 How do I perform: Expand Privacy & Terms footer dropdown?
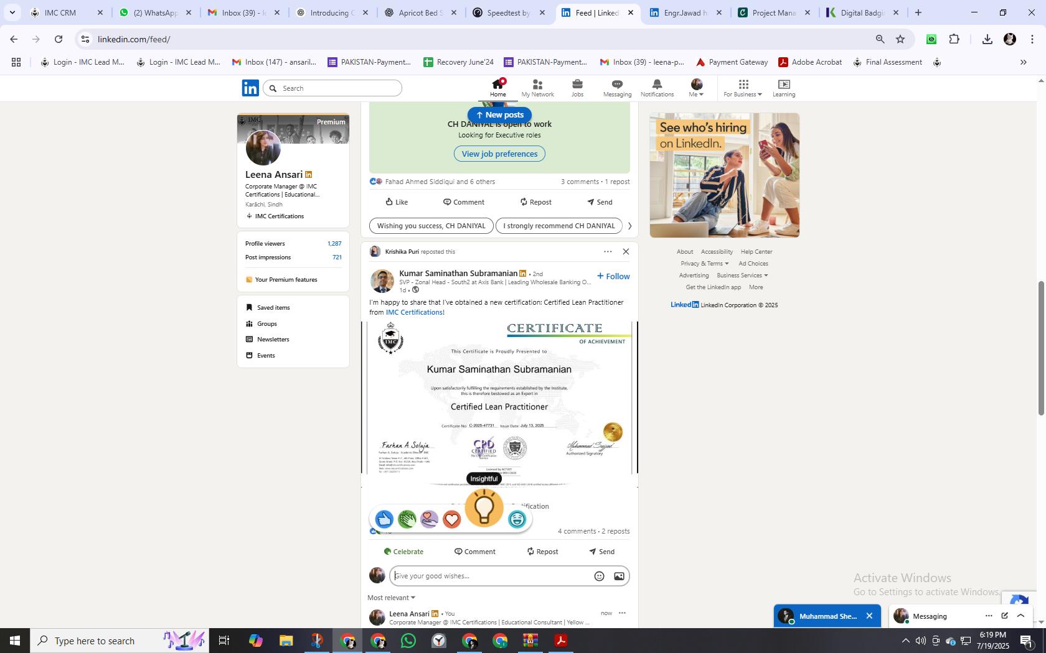coord(704,264)
